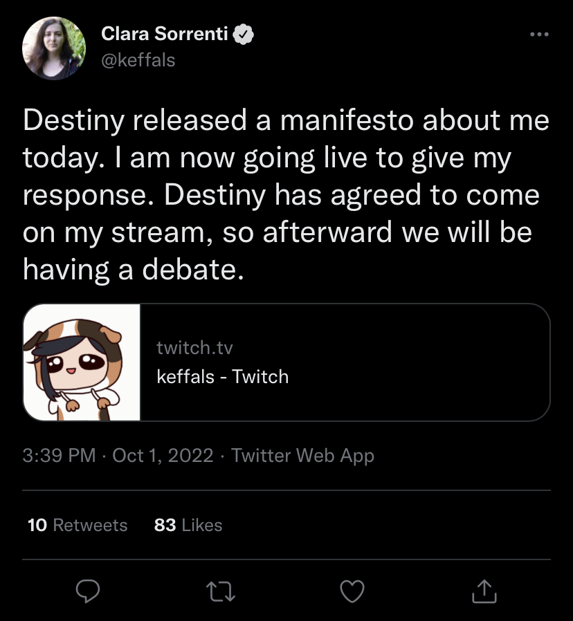The width and height of the screenshot is (573, 621).
Task: Open the 3:39 PM timestamp link
Action: click(x=59, y=455)
